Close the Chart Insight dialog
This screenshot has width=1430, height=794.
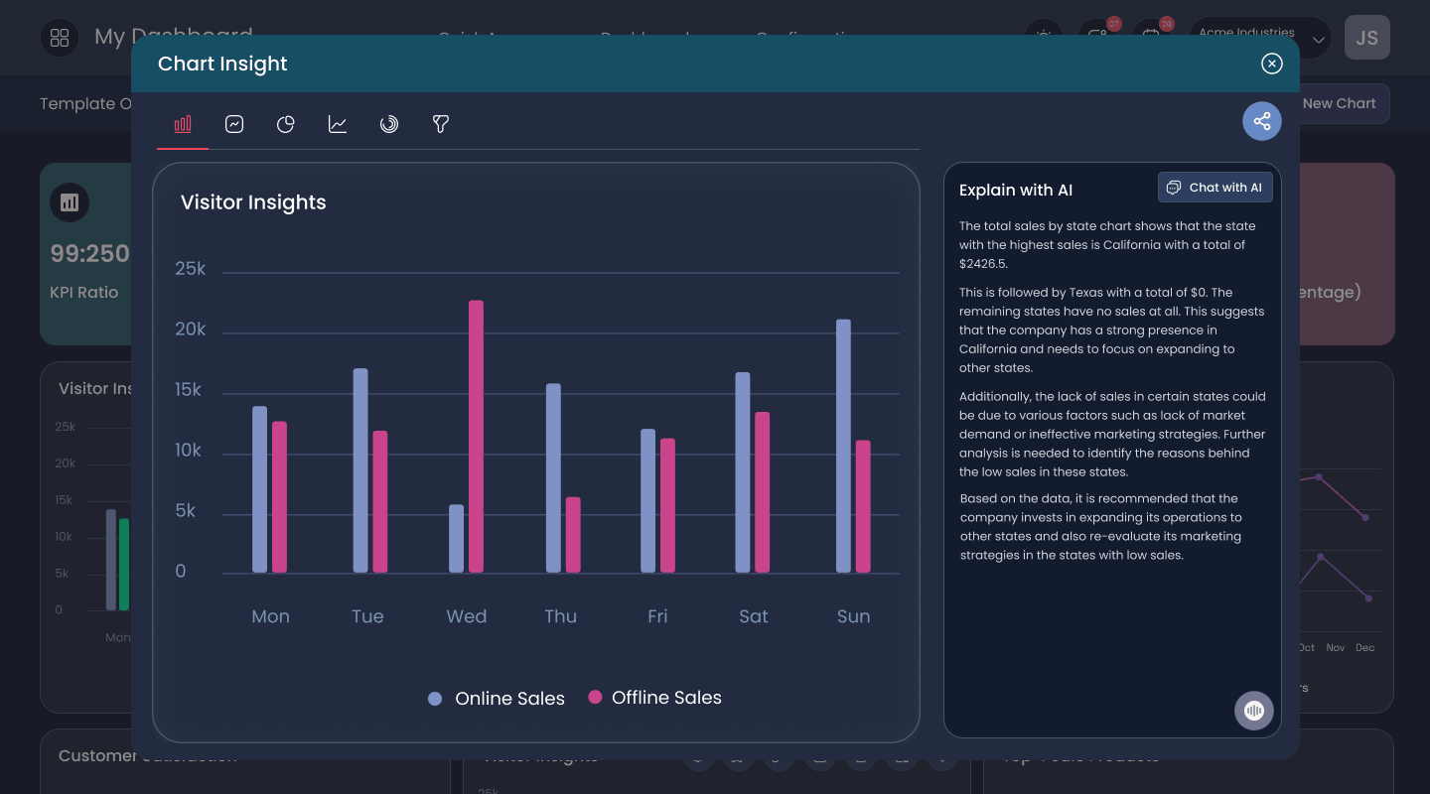point(1272,64)
